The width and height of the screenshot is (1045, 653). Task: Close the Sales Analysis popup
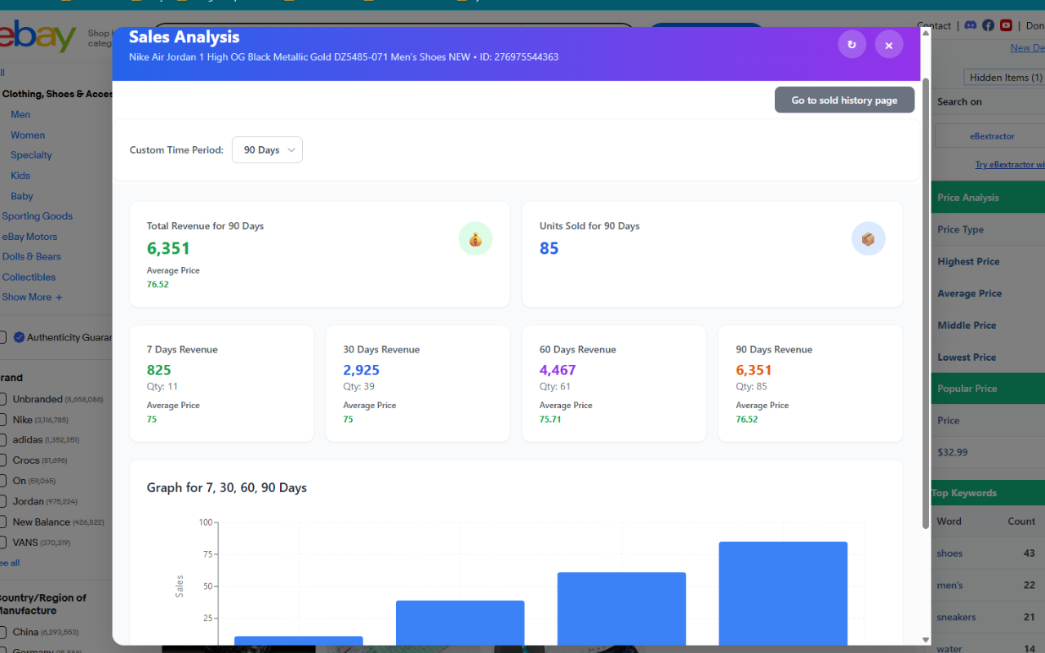889,44
